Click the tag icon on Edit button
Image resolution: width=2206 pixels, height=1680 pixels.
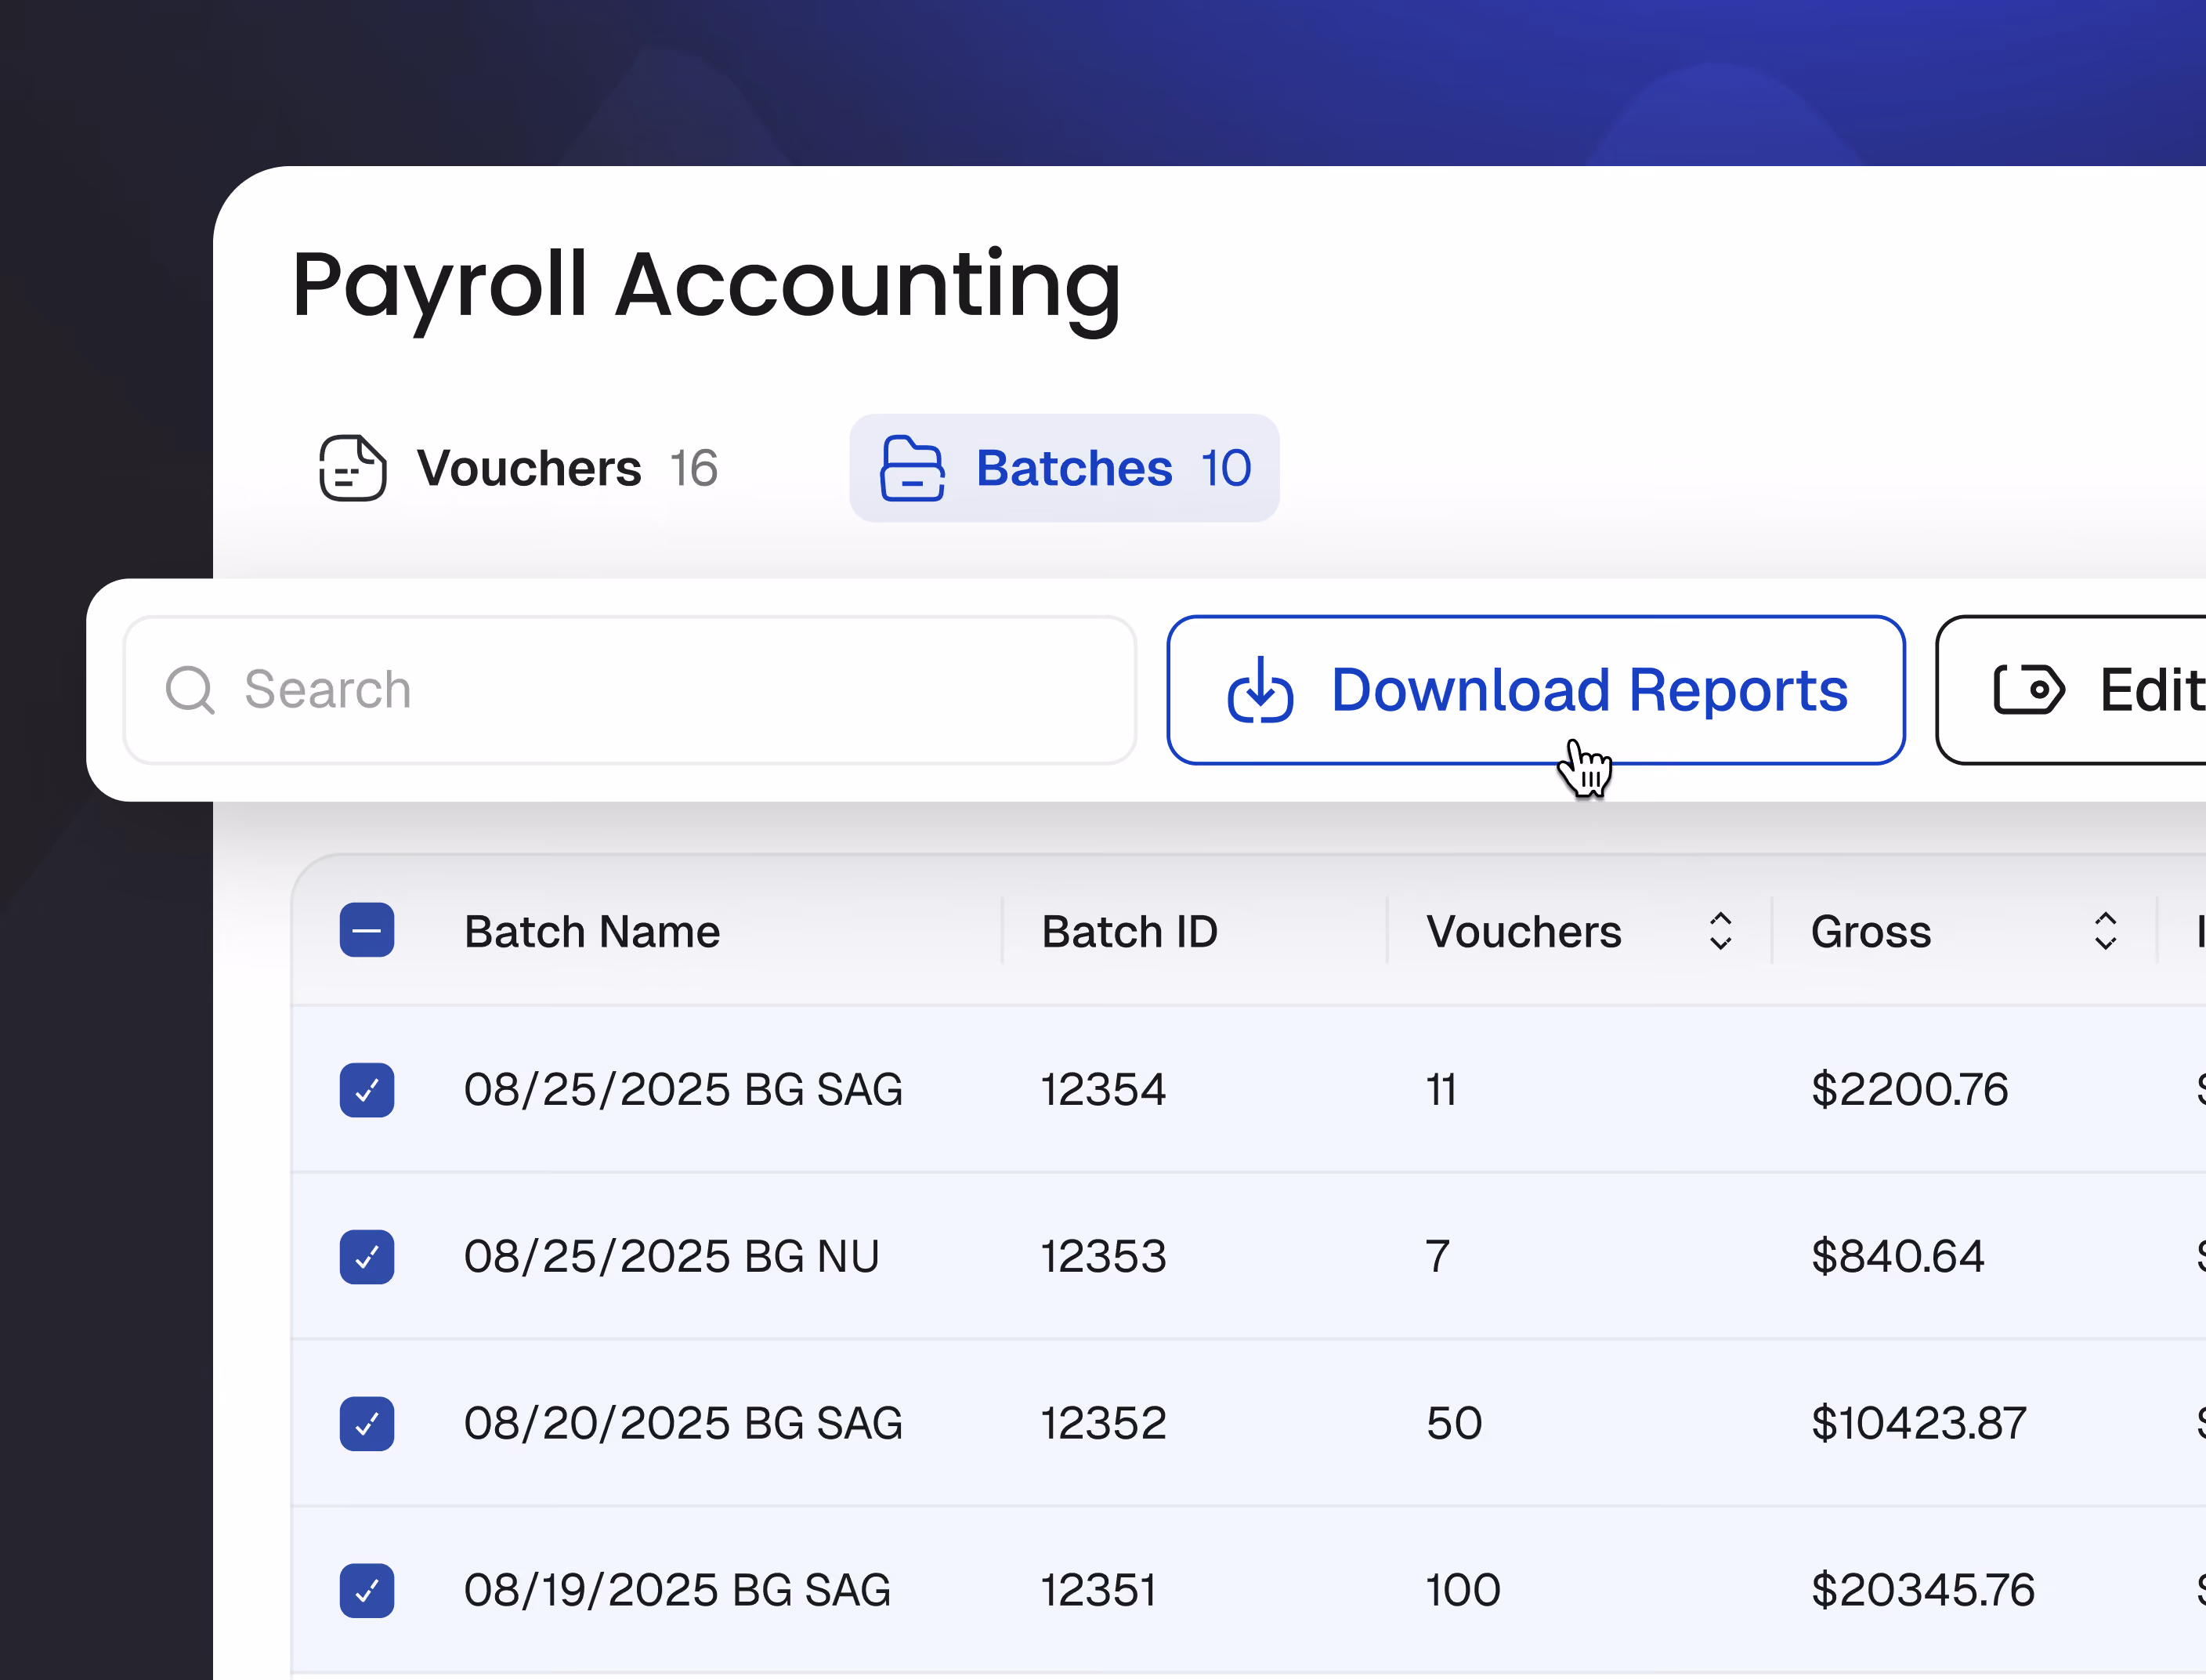point(2028,690)
